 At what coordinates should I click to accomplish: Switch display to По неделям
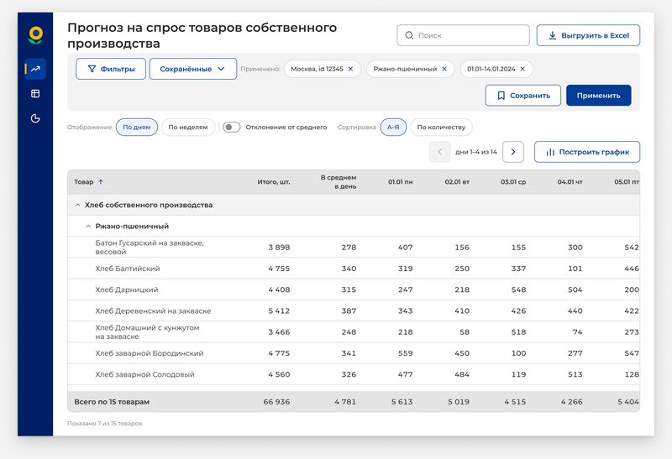coord(187,128)
